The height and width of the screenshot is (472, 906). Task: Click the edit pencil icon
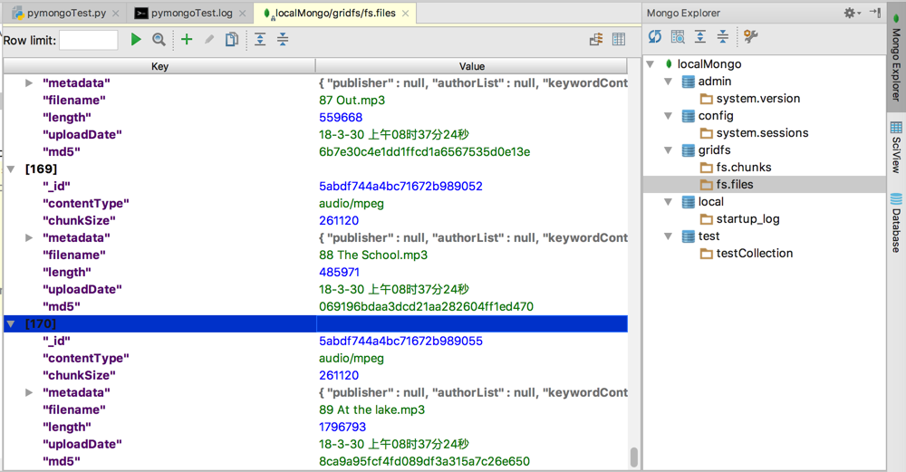point(209,39)
